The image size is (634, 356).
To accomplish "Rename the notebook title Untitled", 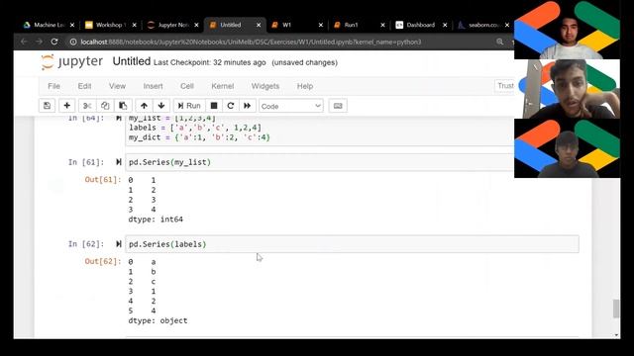I will 132,61.
